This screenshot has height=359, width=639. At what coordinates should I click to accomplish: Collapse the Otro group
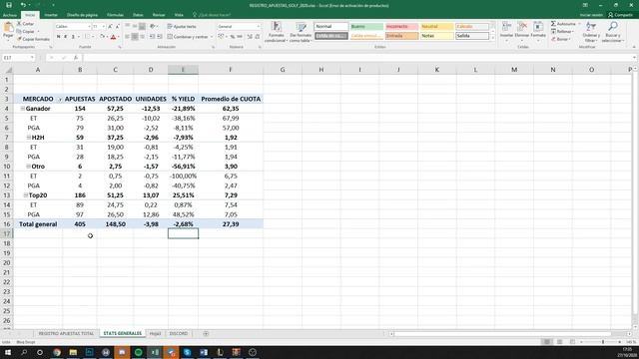[28, 167]
